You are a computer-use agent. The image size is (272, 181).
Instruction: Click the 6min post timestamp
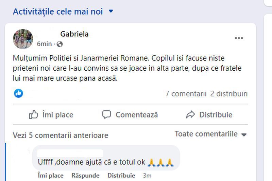44,44
